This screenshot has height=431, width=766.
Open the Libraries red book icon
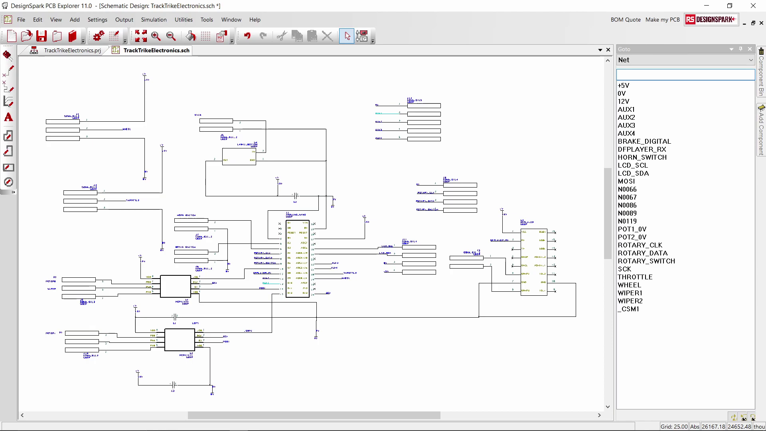click(72, 36)
